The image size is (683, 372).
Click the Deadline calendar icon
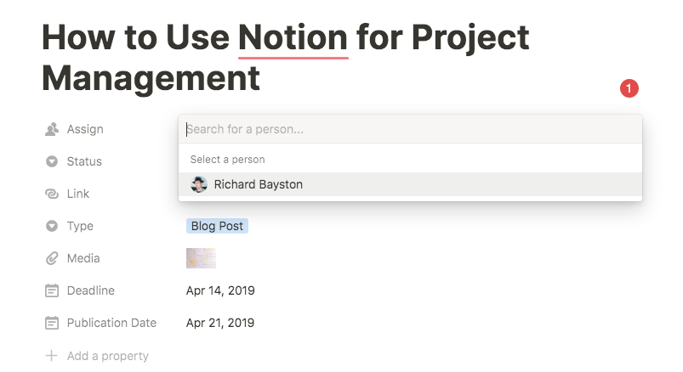pyautogui.click(x=52, y=290)
